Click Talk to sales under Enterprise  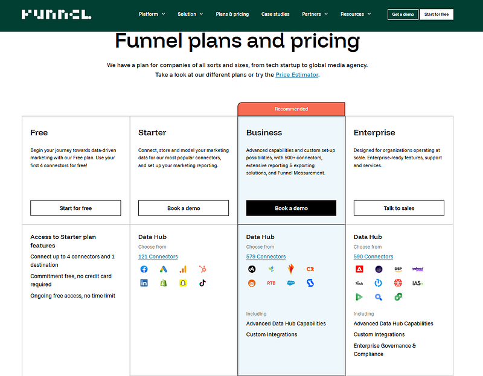399,208
